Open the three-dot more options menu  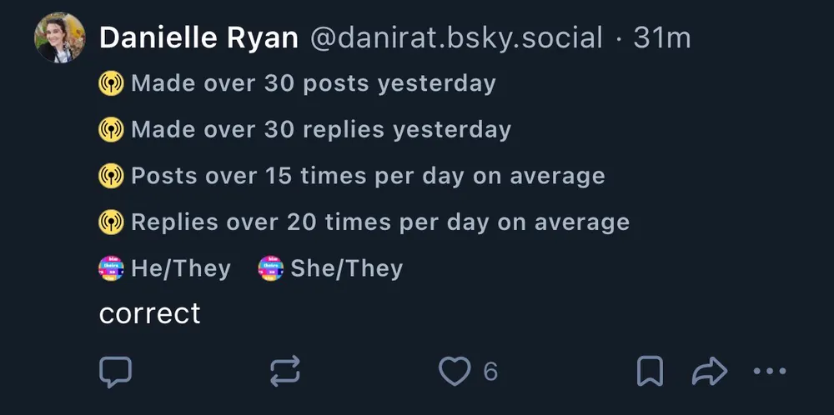(769, 372)
